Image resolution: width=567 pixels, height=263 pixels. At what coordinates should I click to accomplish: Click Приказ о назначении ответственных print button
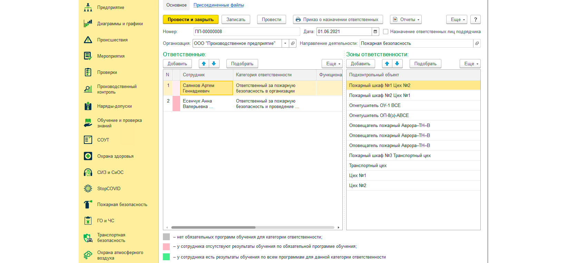coord(338,20)
